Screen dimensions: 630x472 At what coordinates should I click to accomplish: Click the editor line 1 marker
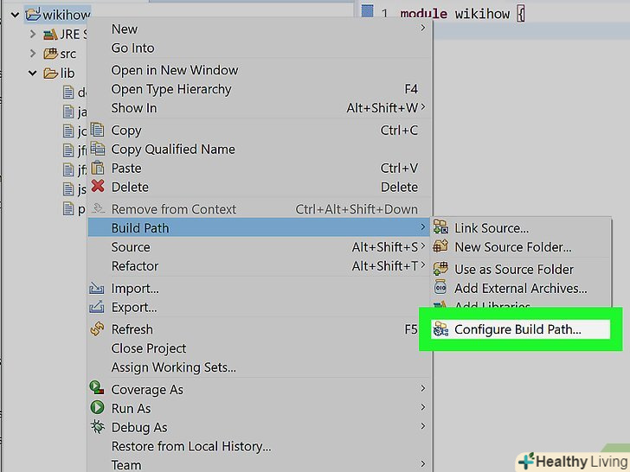[x=367, y=11]
